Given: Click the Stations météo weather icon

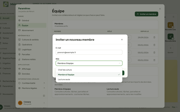Looking at the screenshot, I should (19, 59).
